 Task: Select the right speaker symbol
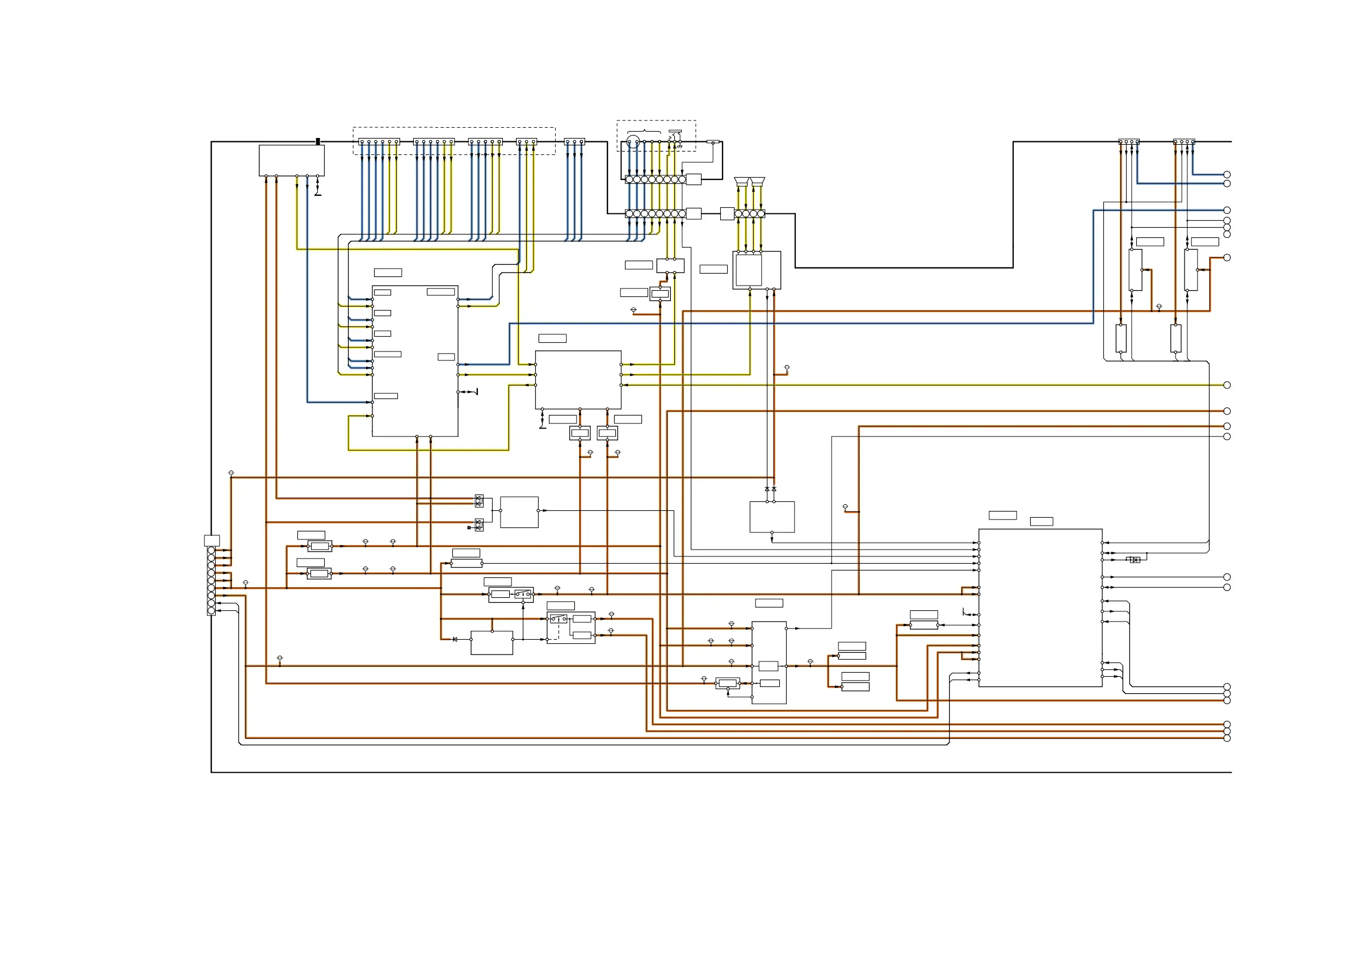757,181
